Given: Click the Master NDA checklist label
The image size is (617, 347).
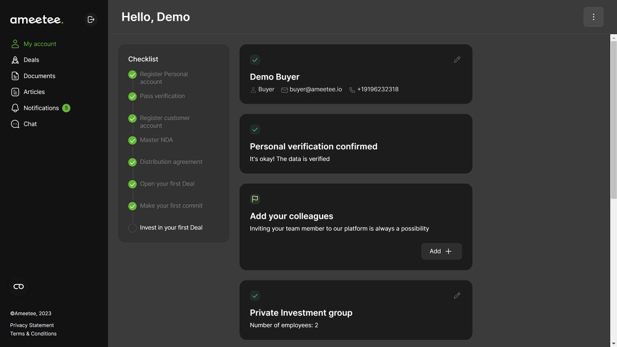Looking at the screenshot, I should point(156,140).
